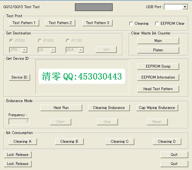Click the endurance Start button
Viewport: 192px width, 170px height.
tap(61, 122)
